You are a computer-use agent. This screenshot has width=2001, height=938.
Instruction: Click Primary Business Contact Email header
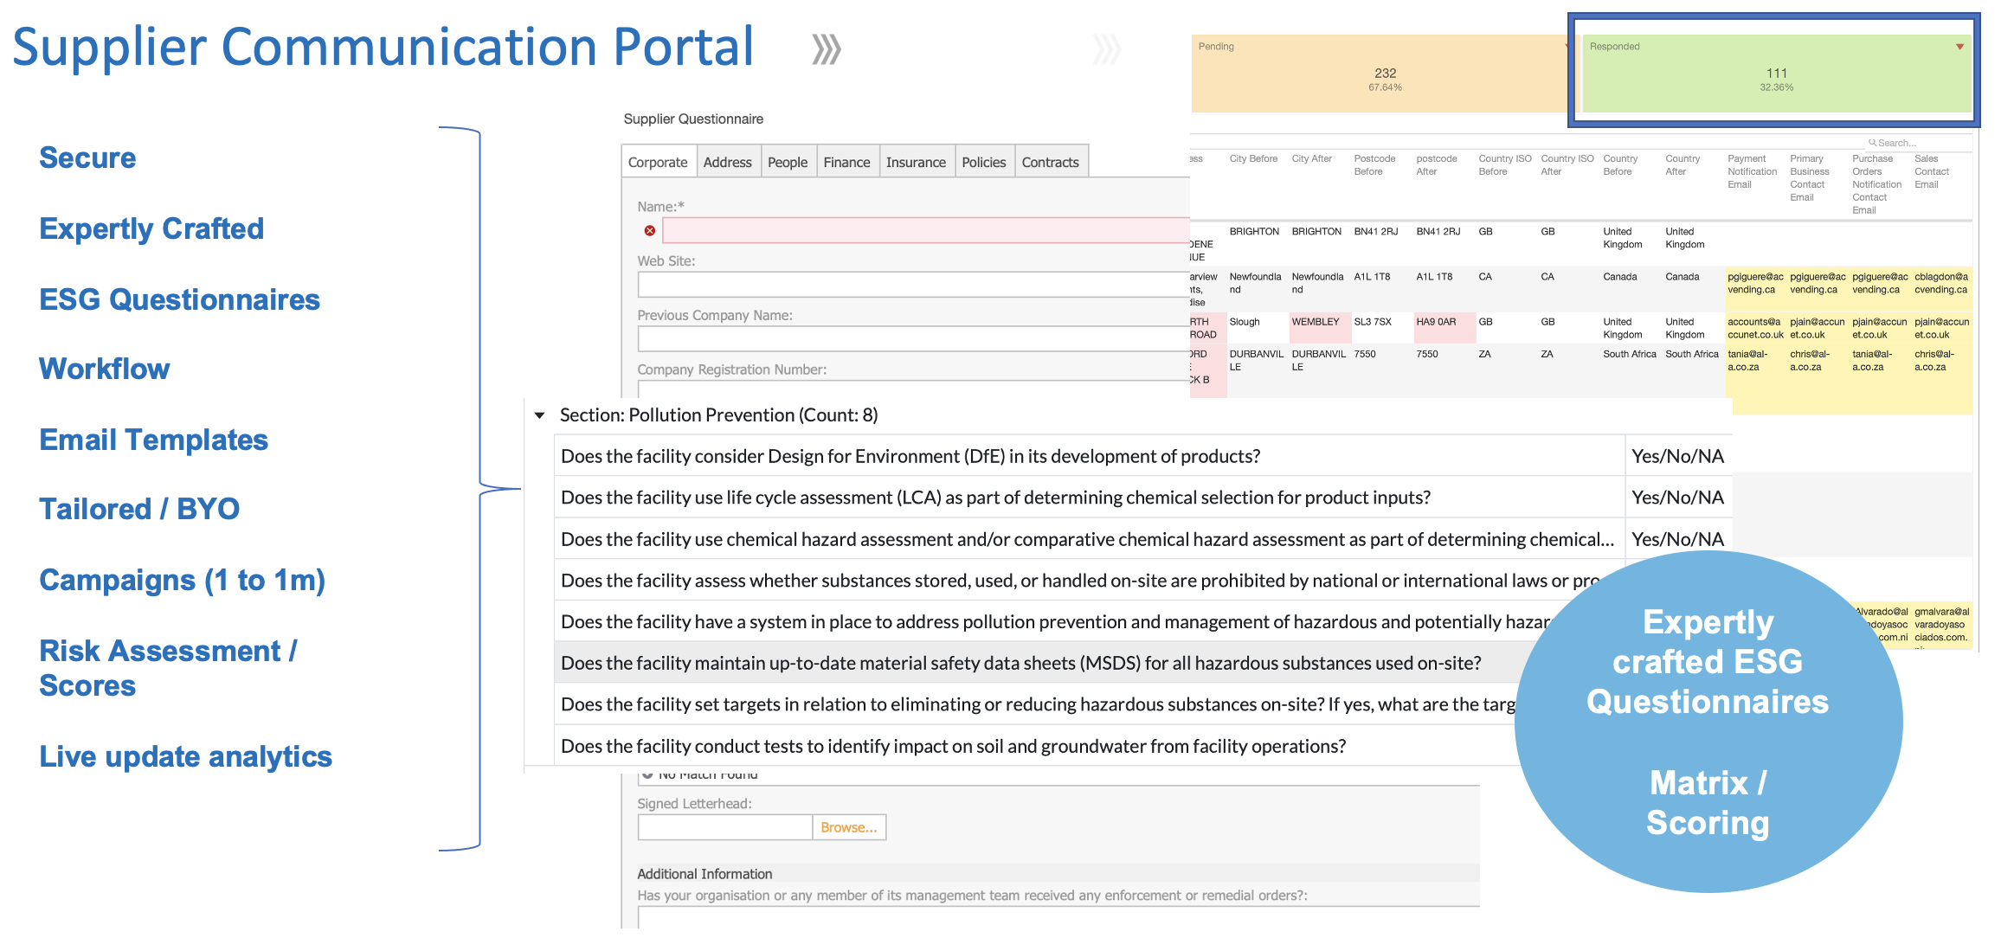[x=1810, y=178]
